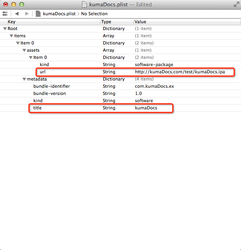Click the bundle-version value 1.0

[x=139, y=94]
